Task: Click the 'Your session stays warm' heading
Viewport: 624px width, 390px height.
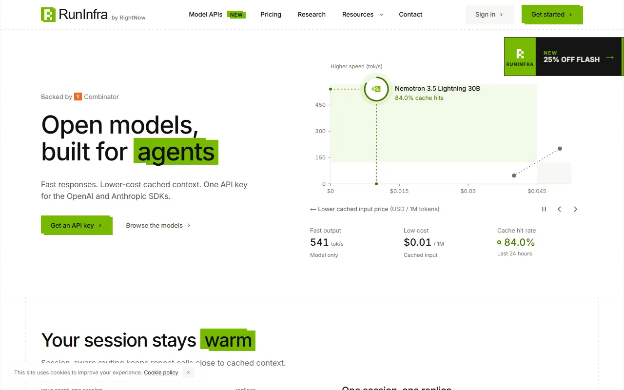Action: [x=148, y=340]
